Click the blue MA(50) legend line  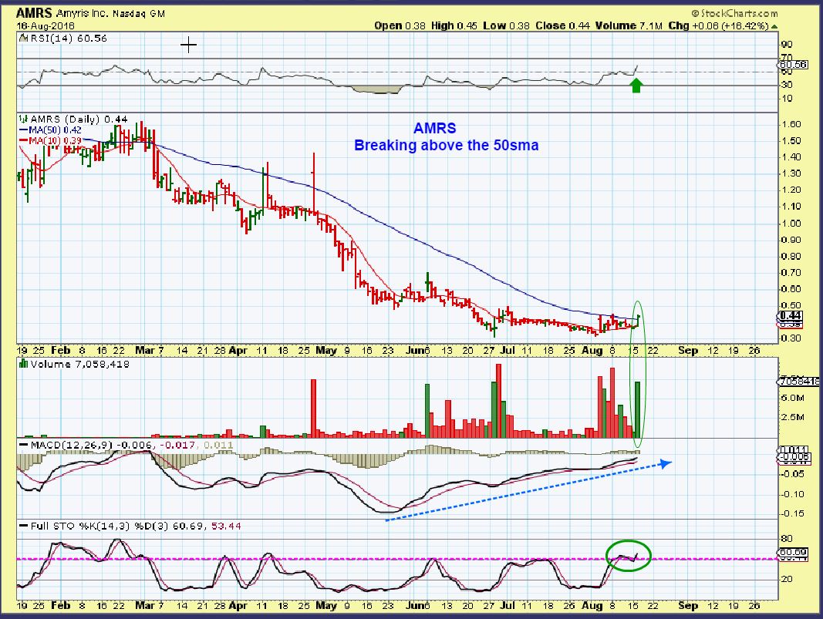(x=23, y=130)
